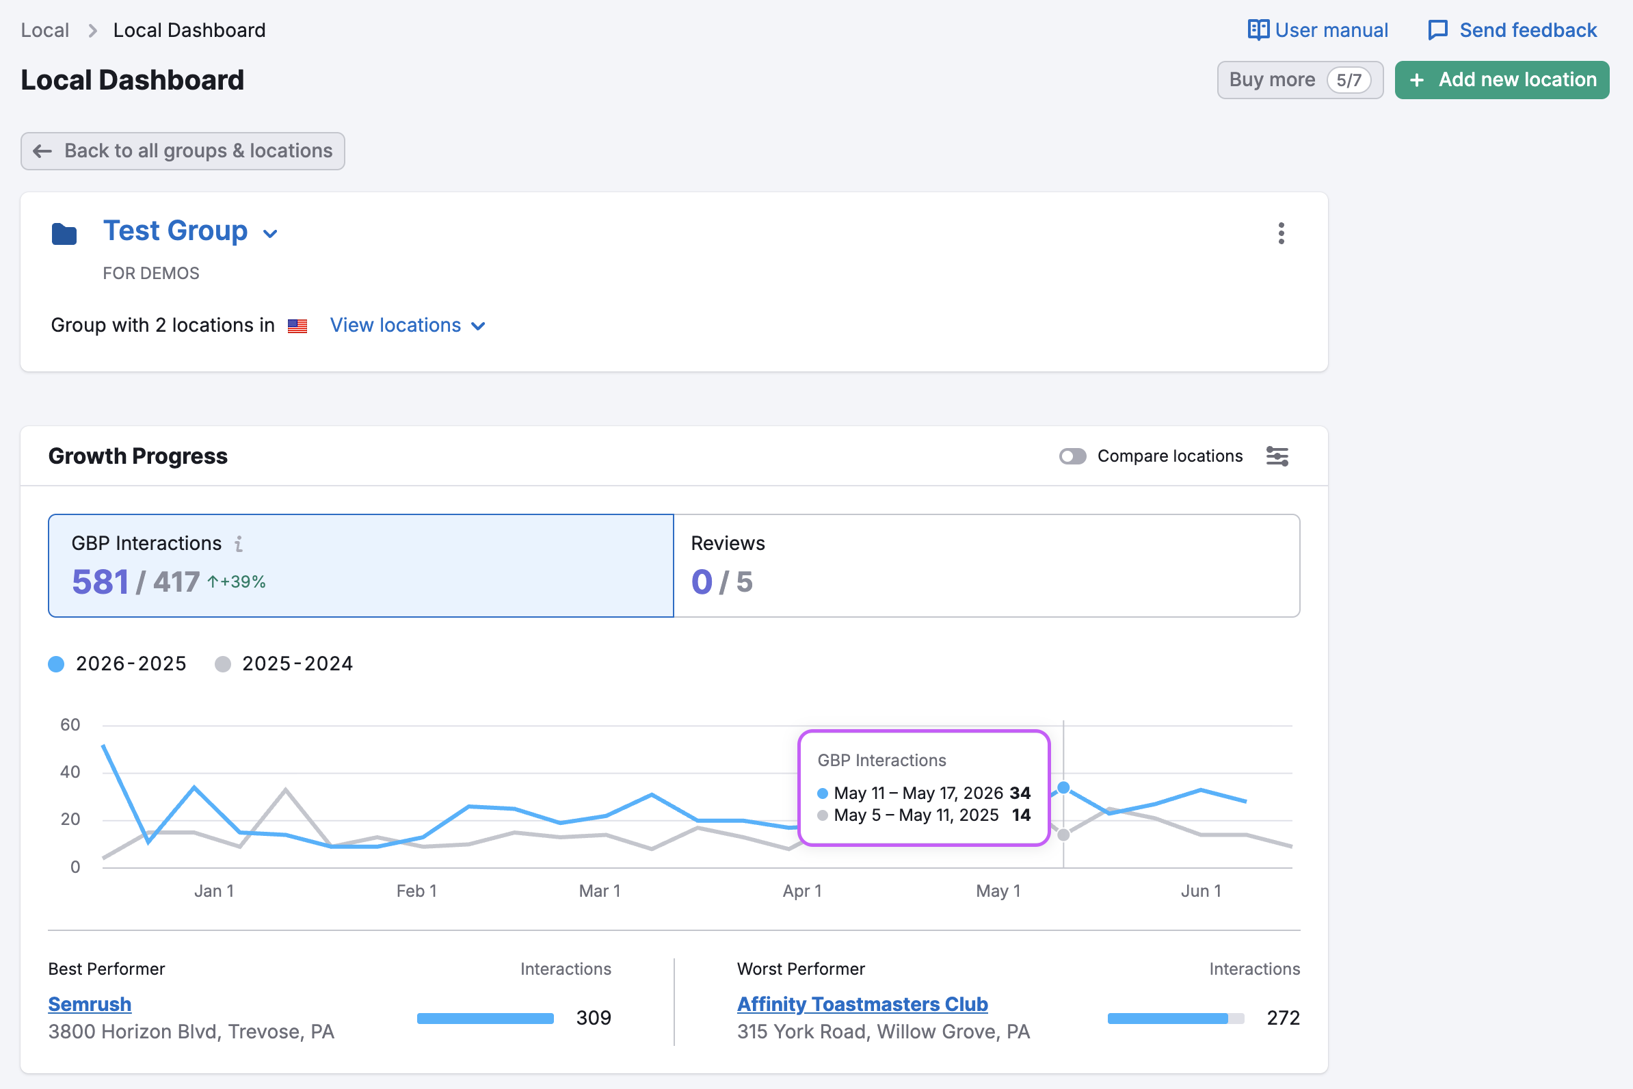Select the GBP Interactions tab
Screen dimensions: 1633x1089
360,565
